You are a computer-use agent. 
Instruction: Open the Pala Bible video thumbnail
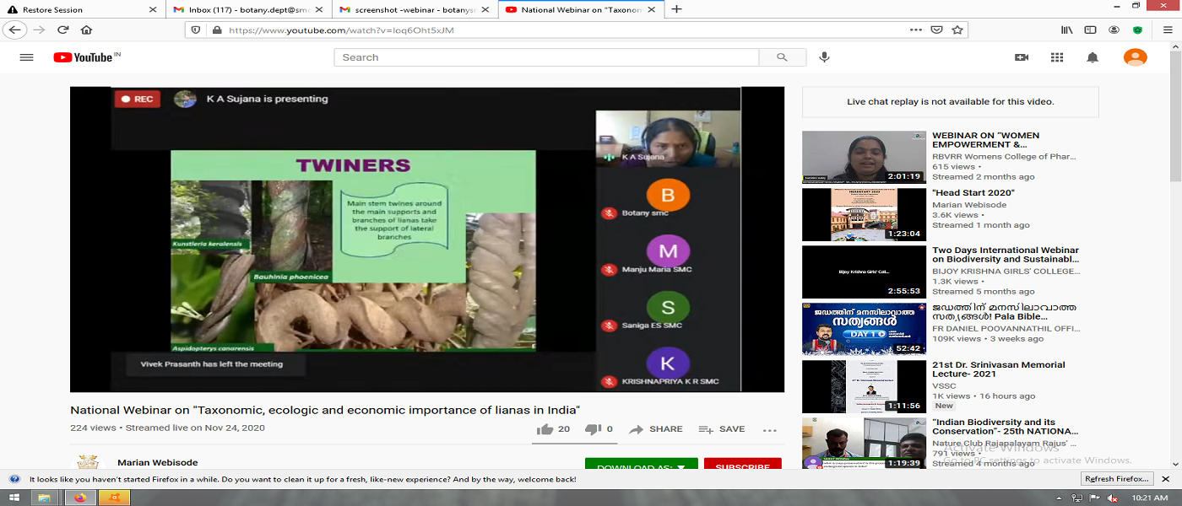[x=864, y=329]
